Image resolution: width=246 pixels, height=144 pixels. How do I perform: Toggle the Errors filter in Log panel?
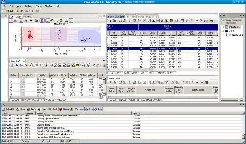64,109
